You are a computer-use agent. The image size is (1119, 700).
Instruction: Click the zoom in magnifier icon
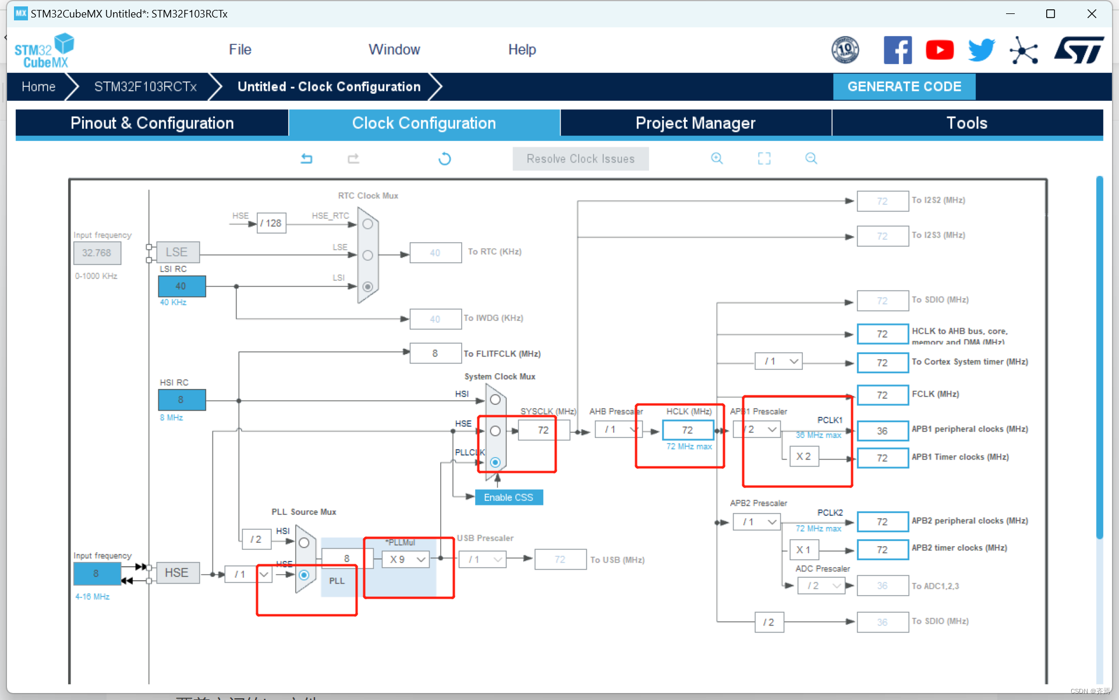pos(717,158)
